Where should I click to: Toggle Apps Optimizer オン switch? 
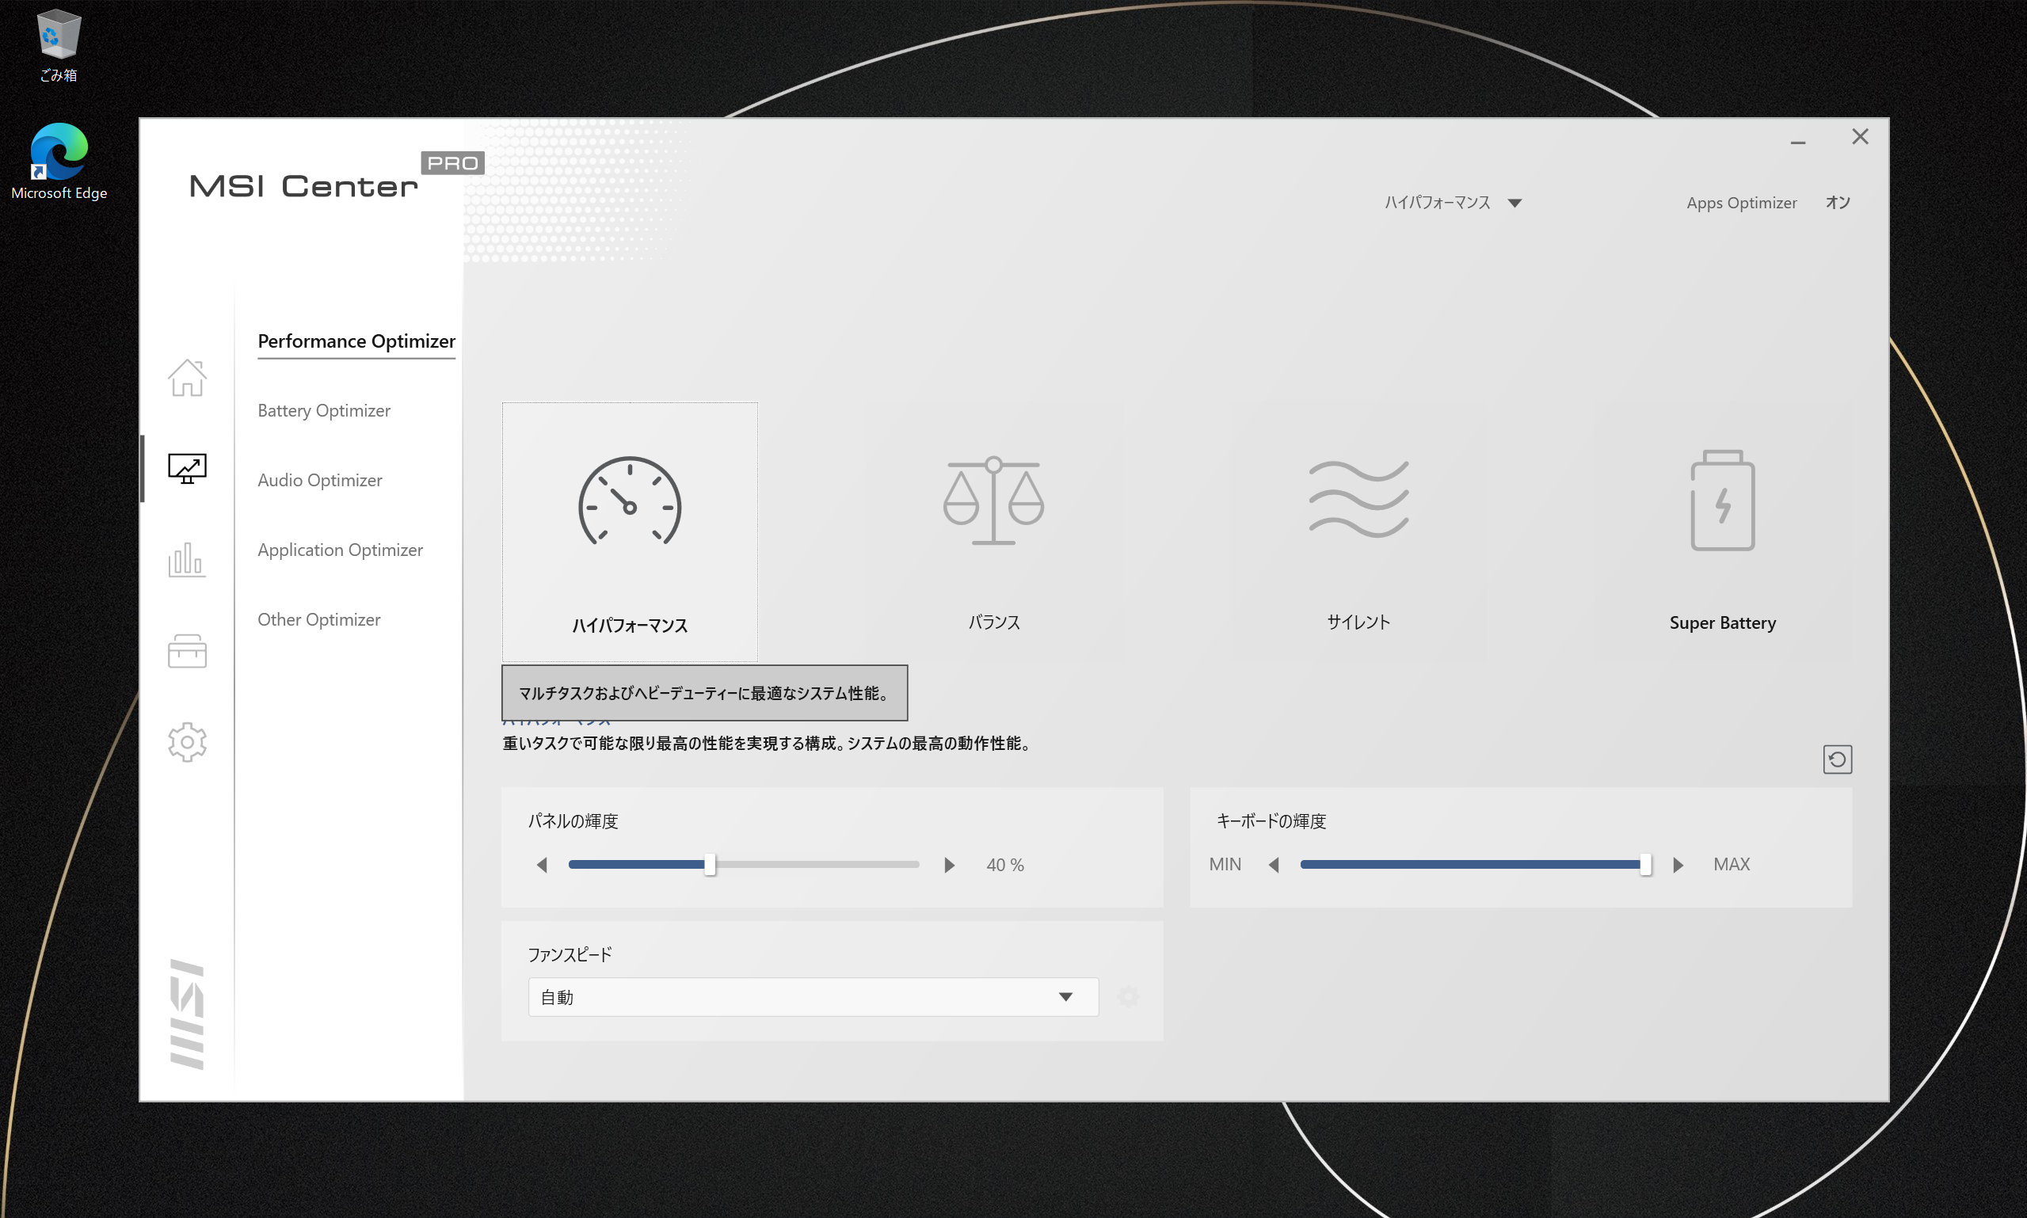coord(1837,203)
